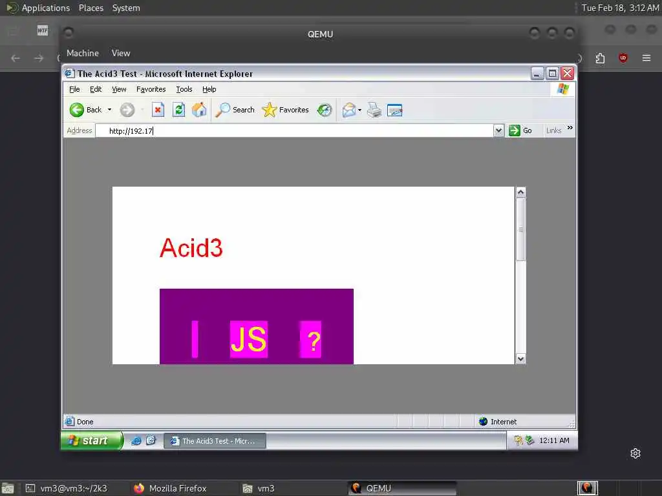The image size is (662, 496).
Task: Open the File menu in Internet Explorer
Action: [x=74, y=89]
